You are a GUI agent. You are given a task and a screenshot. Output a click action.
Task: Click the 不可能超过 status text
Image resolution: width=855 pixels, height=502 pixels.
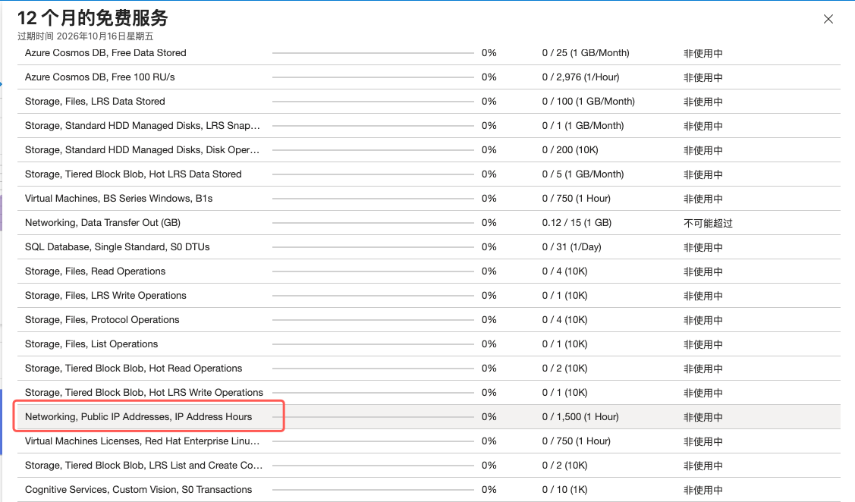pos(708,224)
